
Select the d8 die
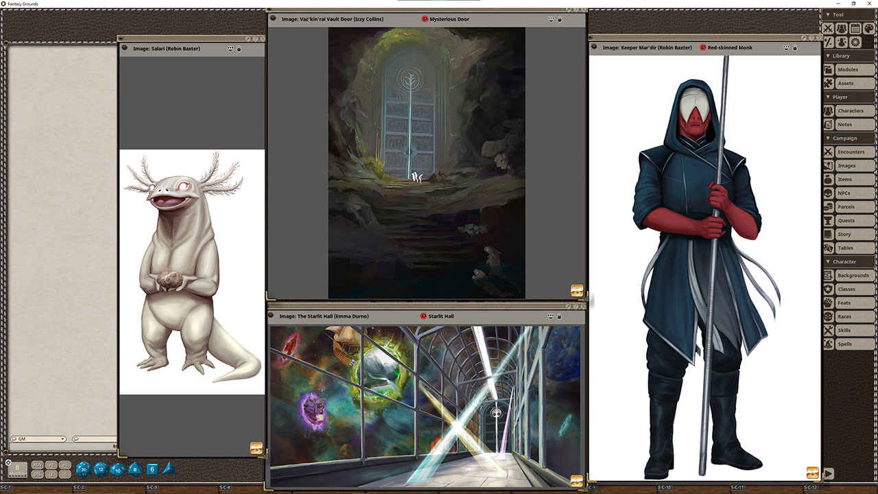(134, 469)
